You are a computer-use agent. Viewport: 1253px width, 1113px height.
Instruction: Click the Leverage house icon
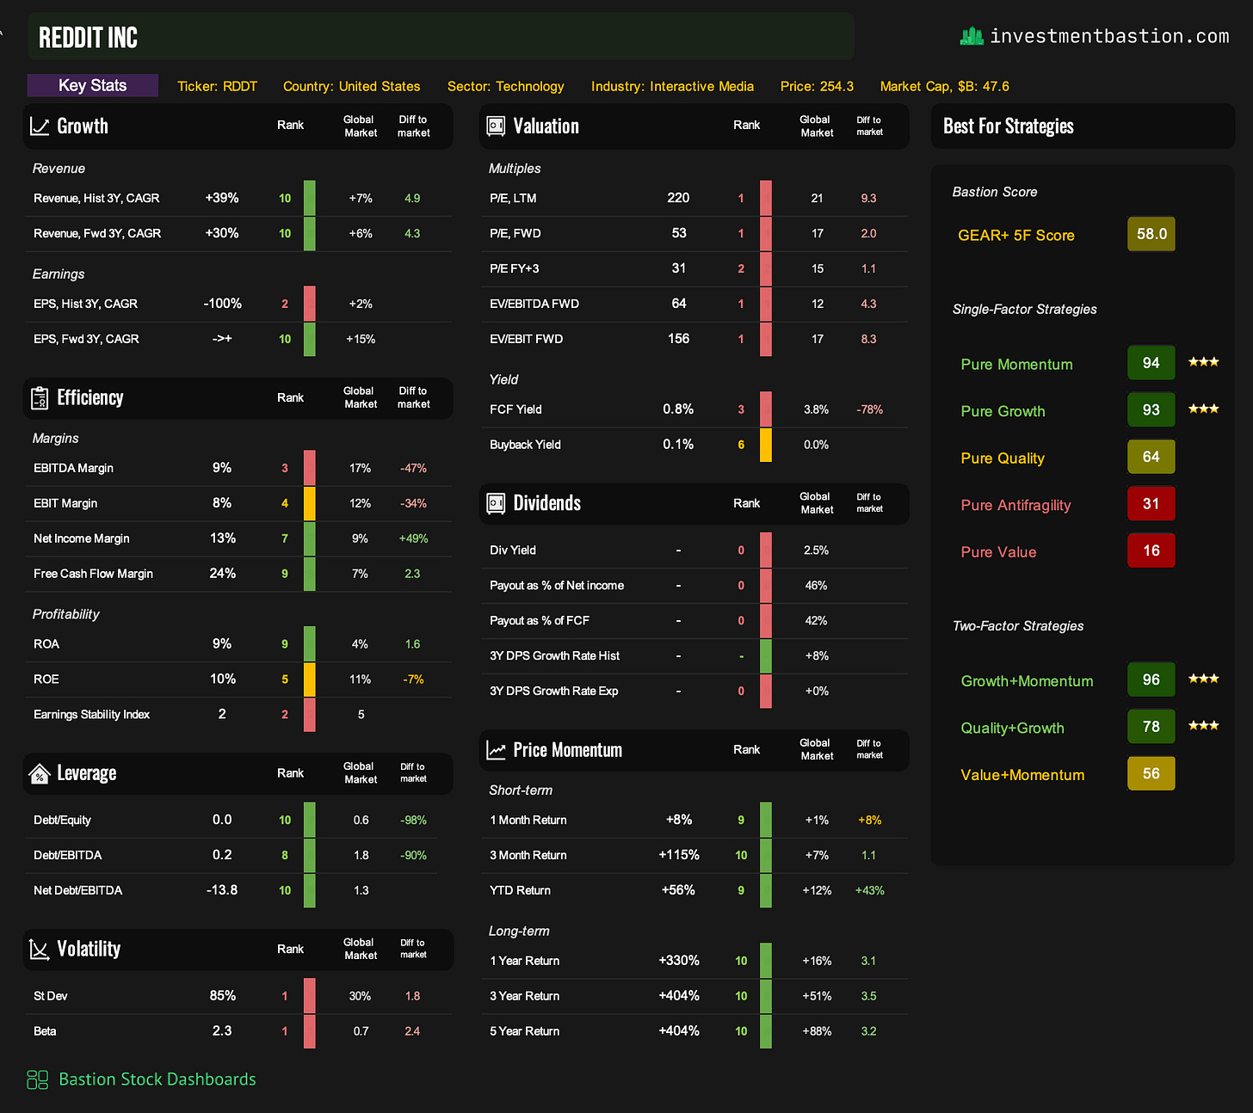(x=40, y=774)
